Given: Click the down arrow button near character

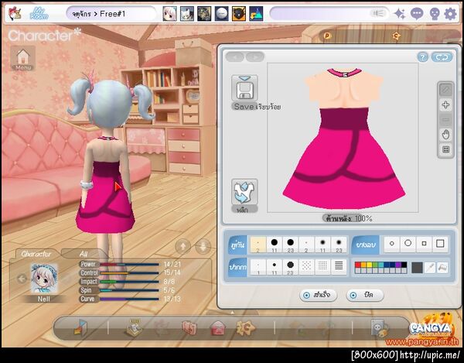Looking at the screenshot, I should [203, 246].
